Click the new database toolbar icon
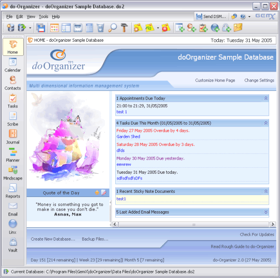This screenshot has width=280, height=278. [10, 27]
